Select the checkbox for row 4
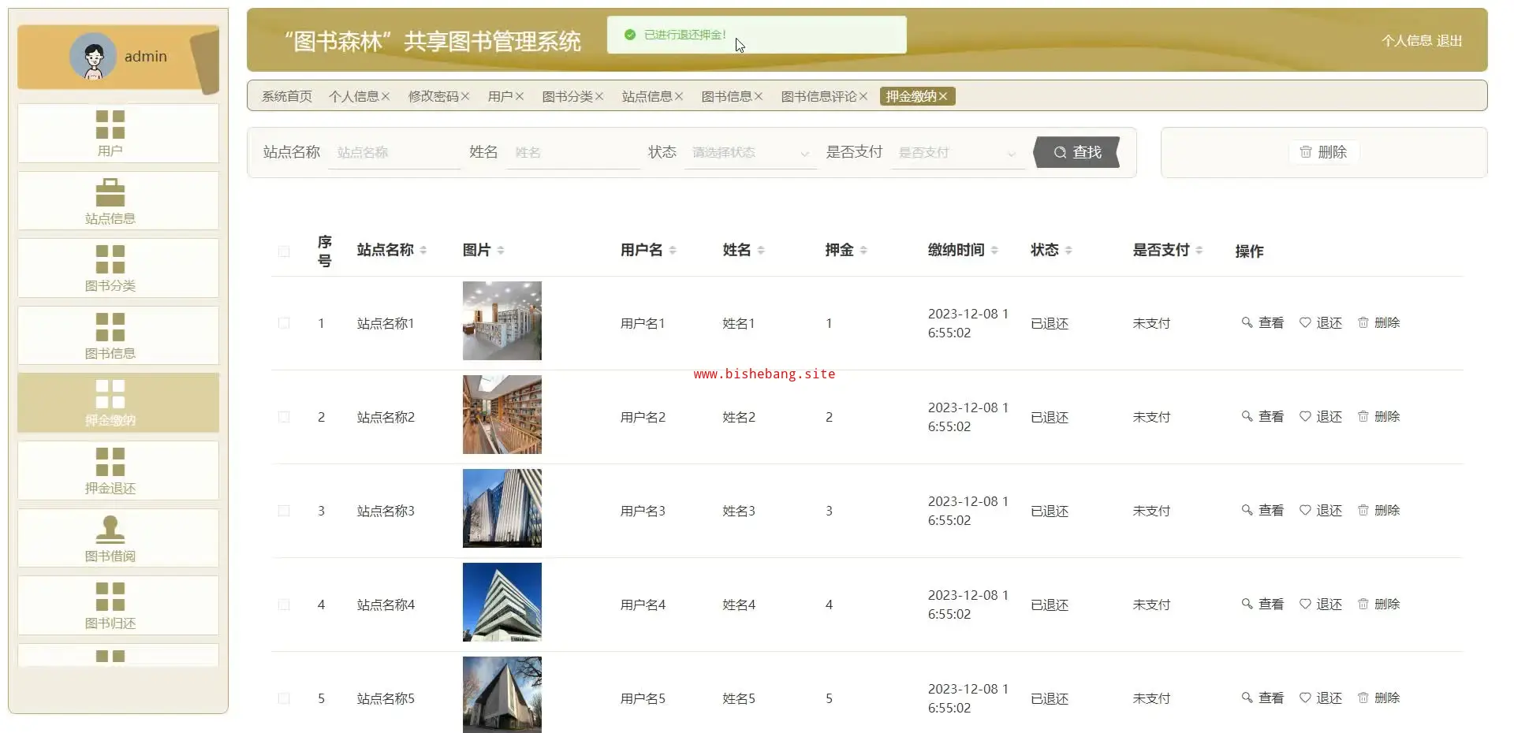The width and height of the screenshot is (1514, 733). (x=284, y=605)
